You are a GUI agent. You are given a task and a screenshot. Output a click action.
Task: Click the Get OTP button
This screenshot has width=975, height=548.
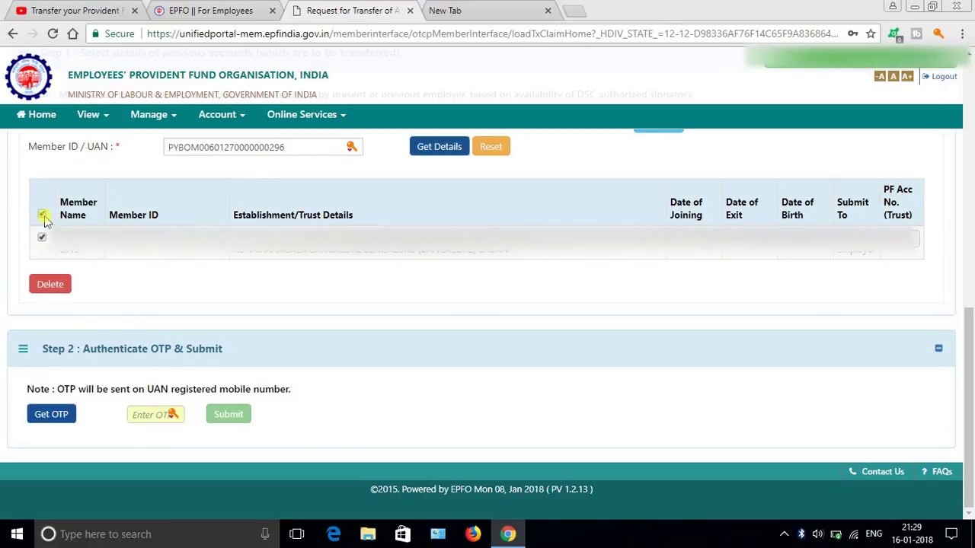(x=51, y=414)
